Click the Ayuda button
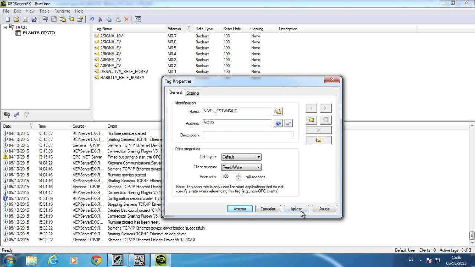Image resolution: width=475 pixels, height=267 pixels. point(324,209)
